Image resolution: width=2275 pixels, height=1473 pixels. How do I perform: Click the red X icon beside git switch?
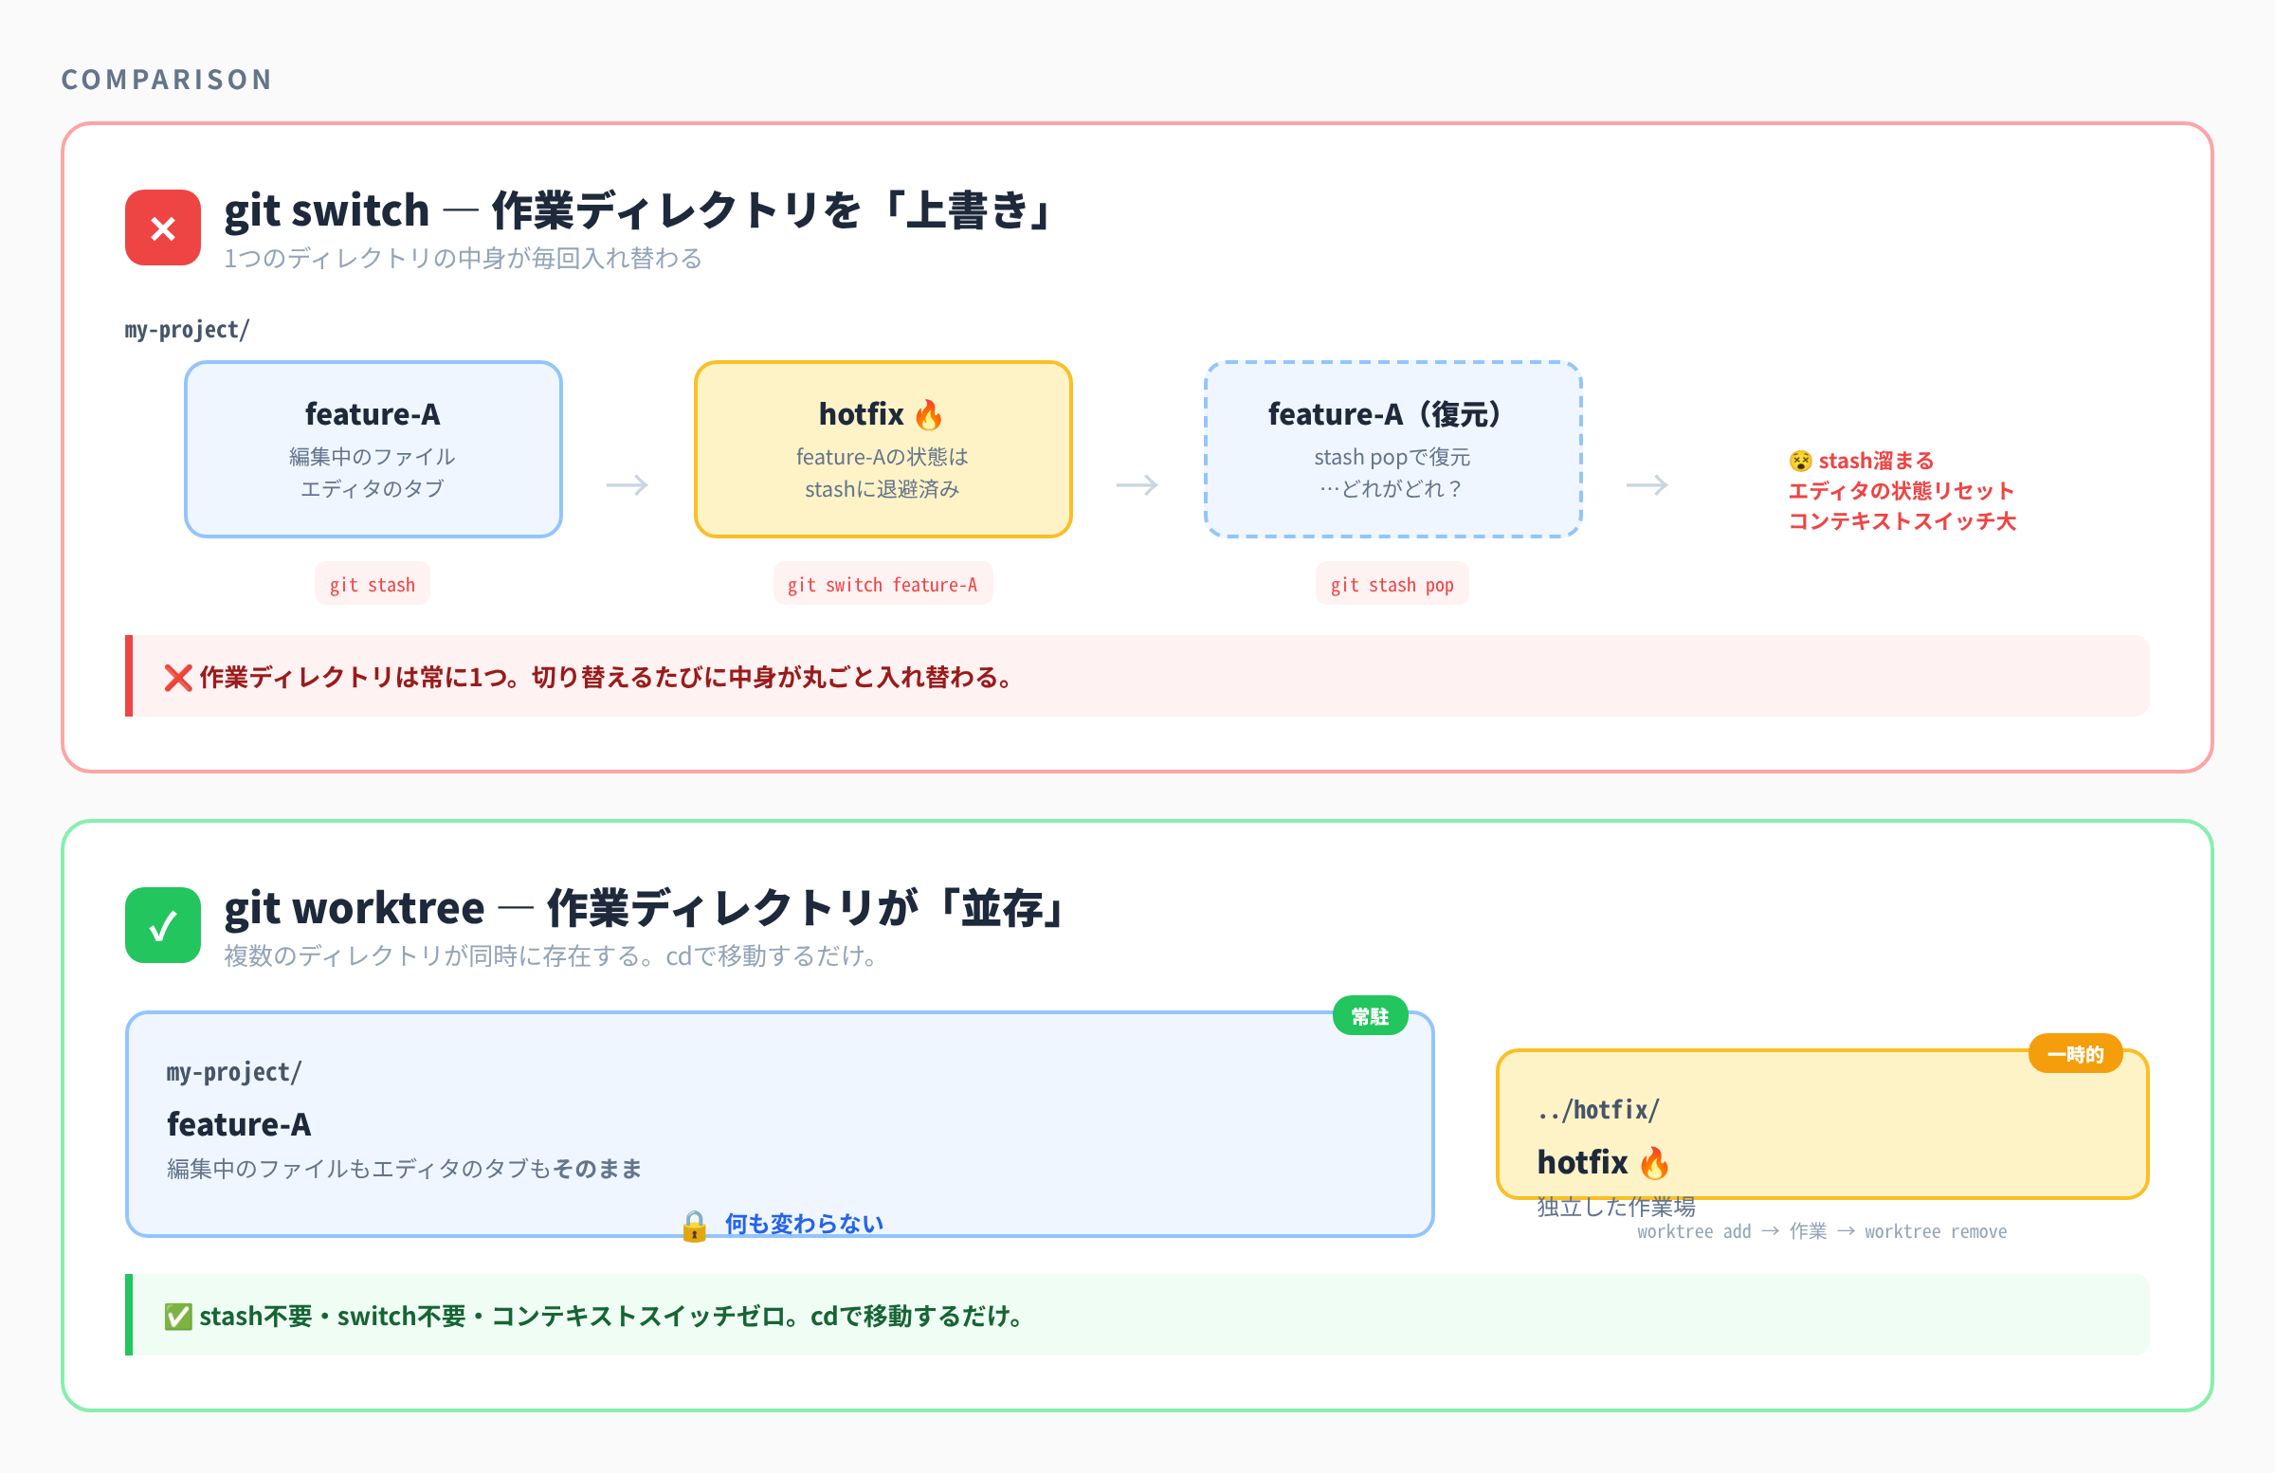[x=162, y=227]
